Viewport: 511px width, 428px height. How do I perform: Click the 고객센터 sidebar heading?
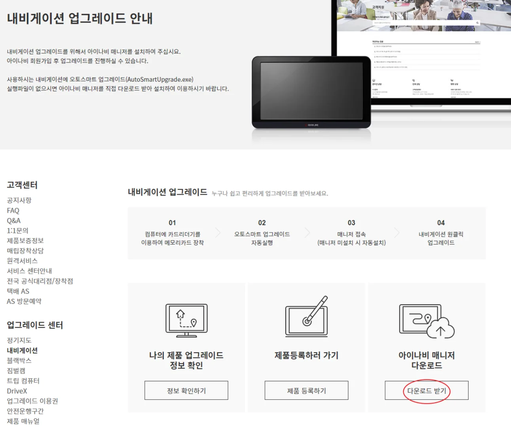coord(22,185)
